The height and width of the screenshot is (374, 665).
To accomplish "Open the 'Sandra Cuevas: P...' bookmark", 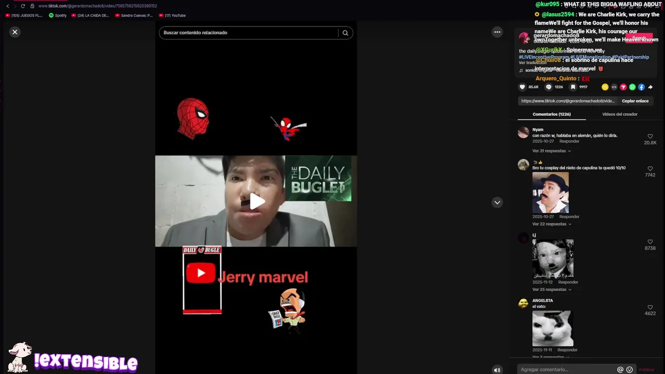I will 134,16.
